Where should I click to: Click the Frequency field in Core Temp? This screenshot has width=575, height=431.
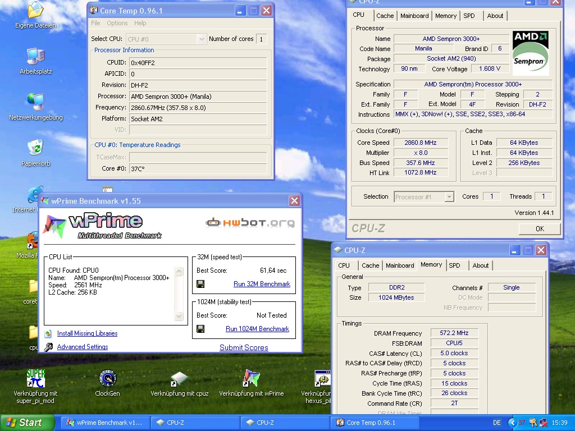[198, 108]
